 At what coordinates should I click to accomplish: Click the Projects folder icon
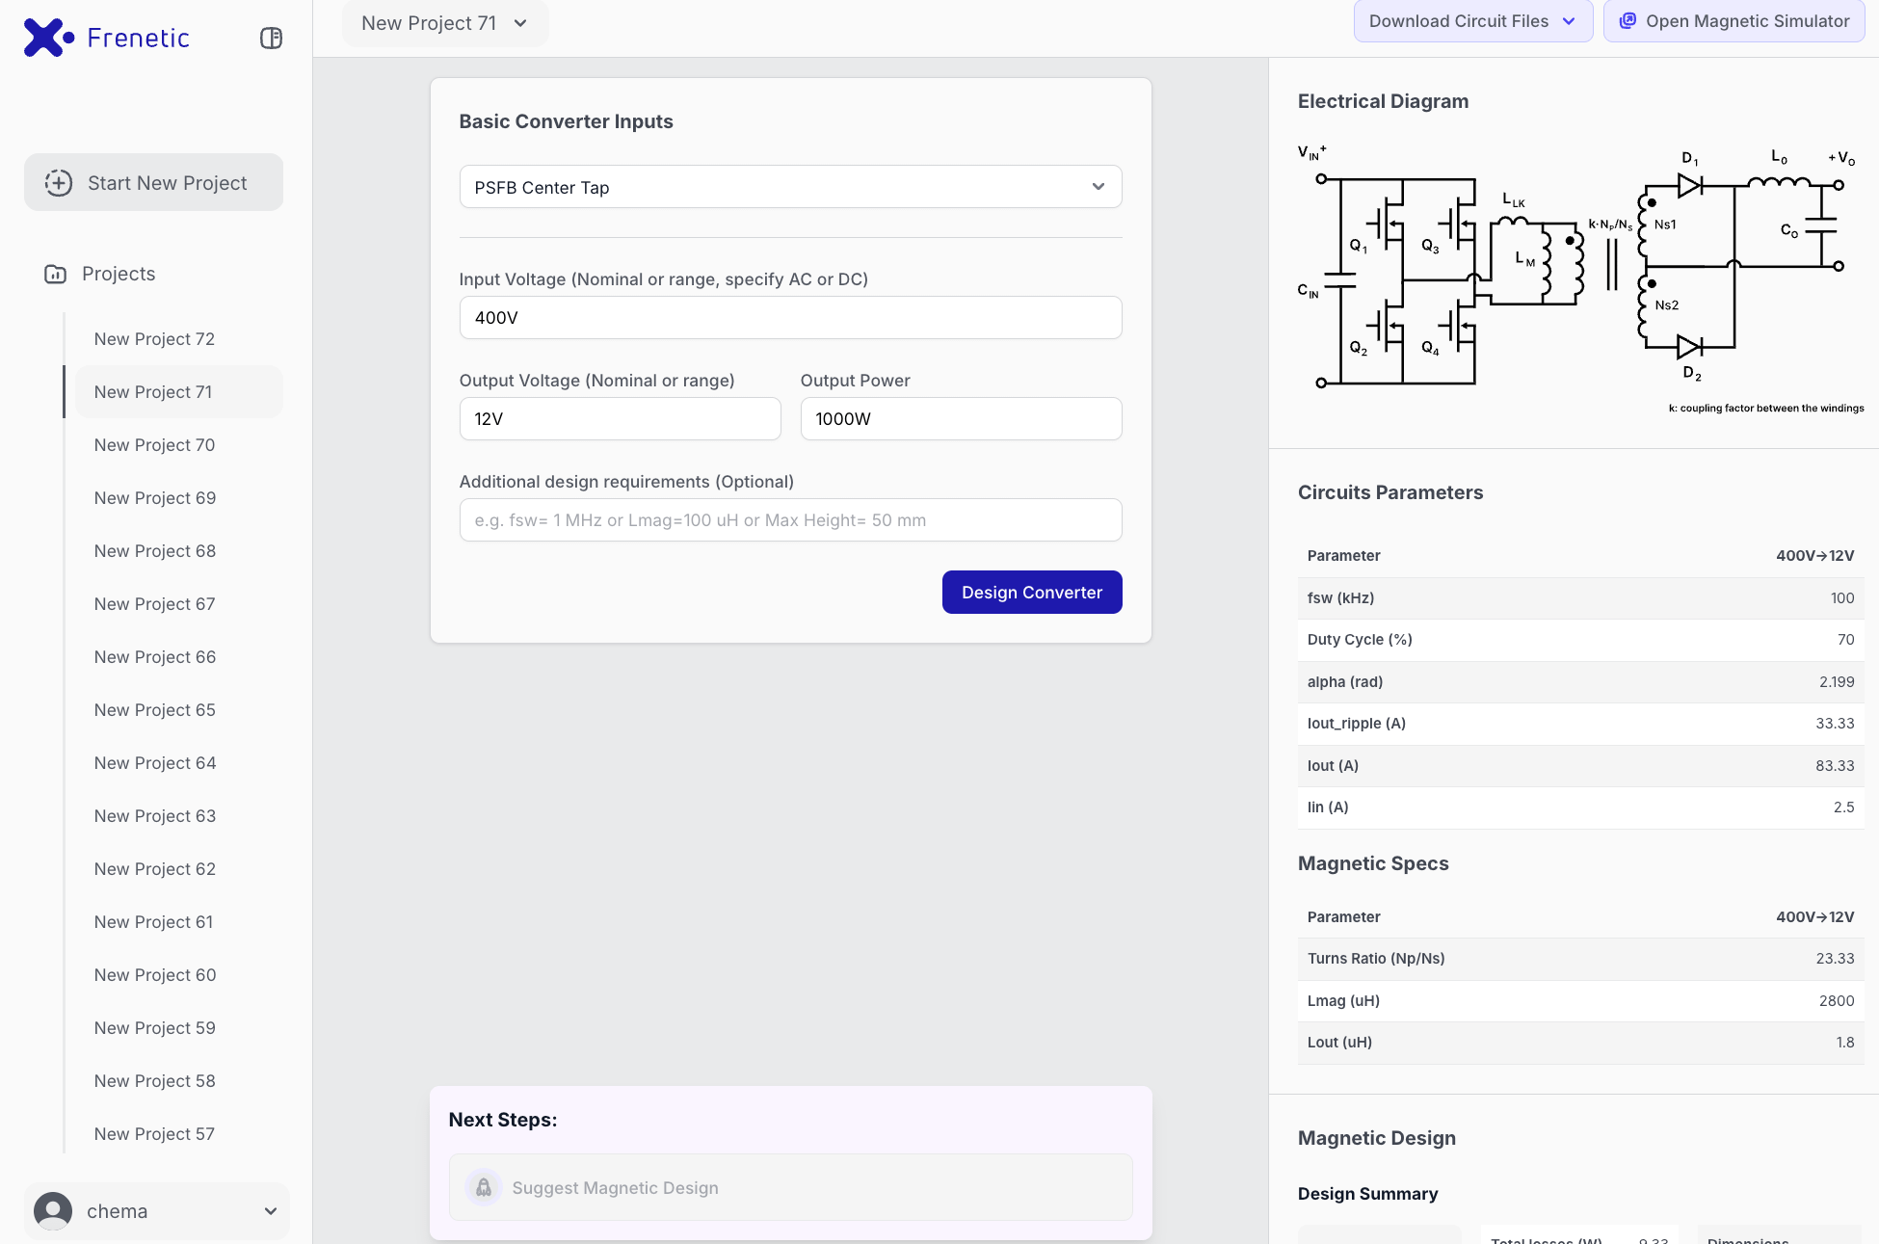click(x=56, y=274)
